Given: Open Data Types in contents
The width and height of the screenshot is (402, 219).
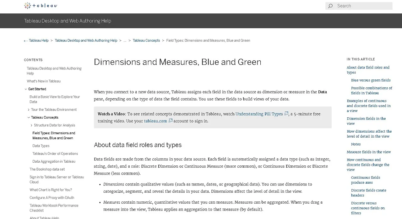Looking at the screenshot, I should click(41, 146).
